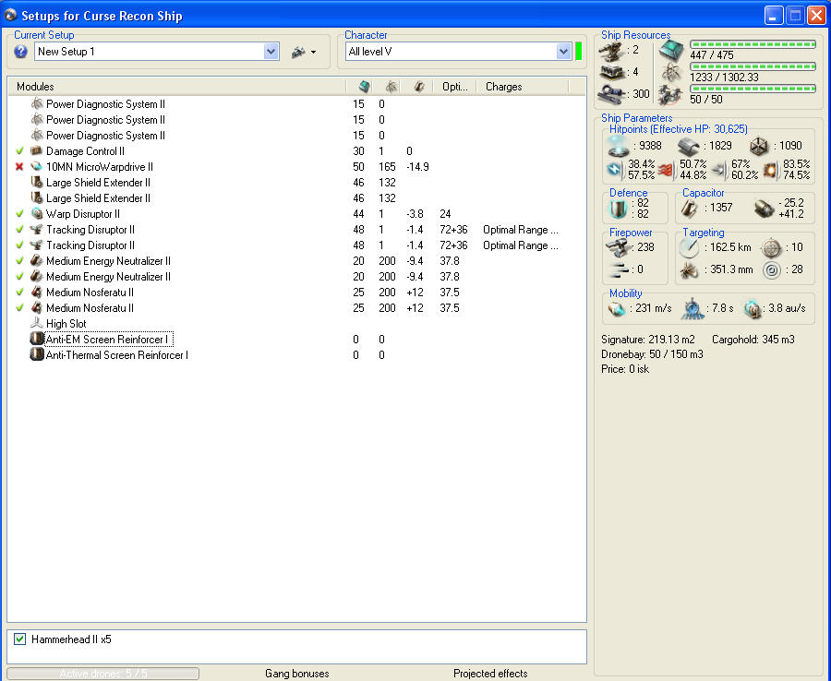Viewport: 831px width, 681px height.
Task: Click the max locked targets icon showing 10
Action: pos(771,247)
